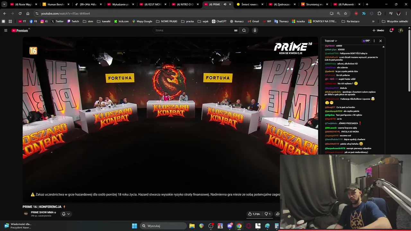This screenshot has width=411, height=231.
Task: Close the live chat panel
Action: 380,41
